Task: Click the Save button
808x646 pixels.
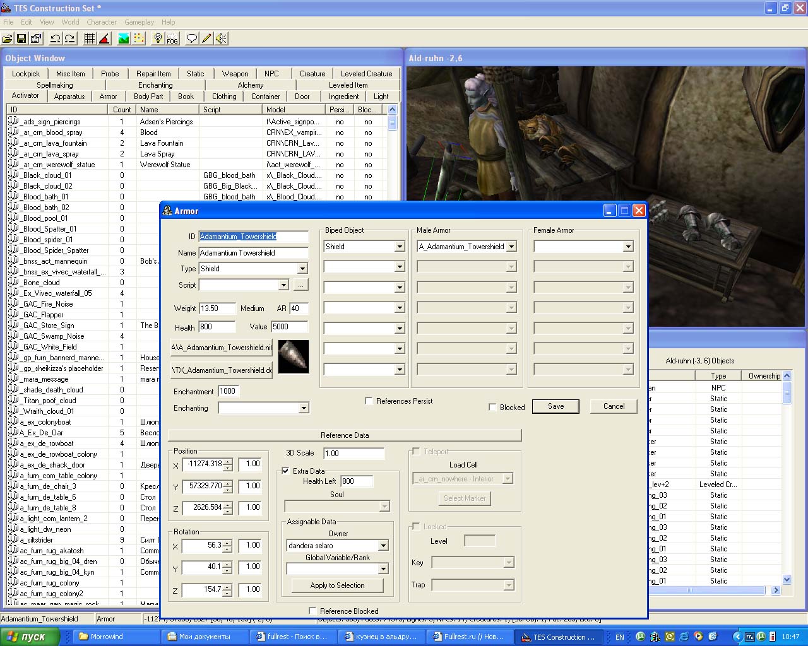Action: point(555,406)
